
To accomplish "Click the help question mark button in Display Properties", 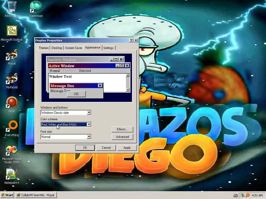I will click(x=131, y=40).
